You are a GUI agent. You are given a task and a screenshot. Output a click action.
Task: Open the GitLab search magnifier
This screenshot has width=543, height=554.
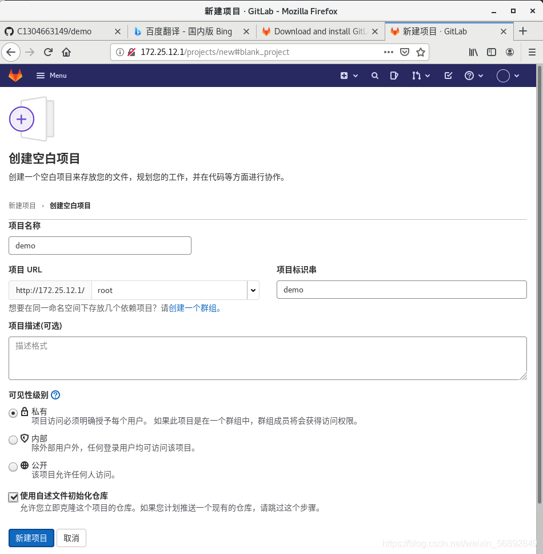[375, 76]
